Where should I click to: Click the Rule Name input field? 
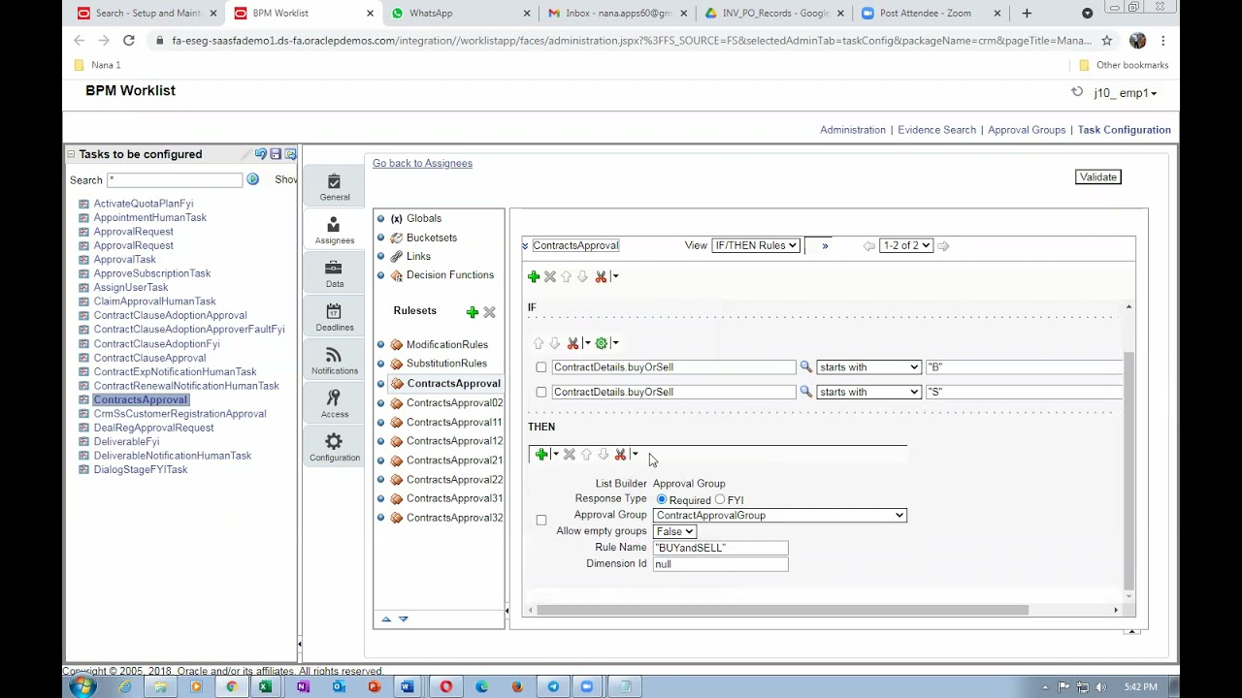720,548
